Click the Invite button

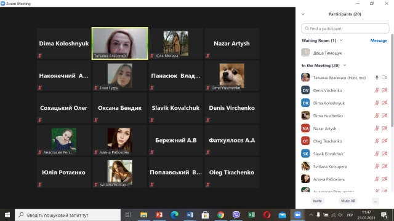point(318,201)
